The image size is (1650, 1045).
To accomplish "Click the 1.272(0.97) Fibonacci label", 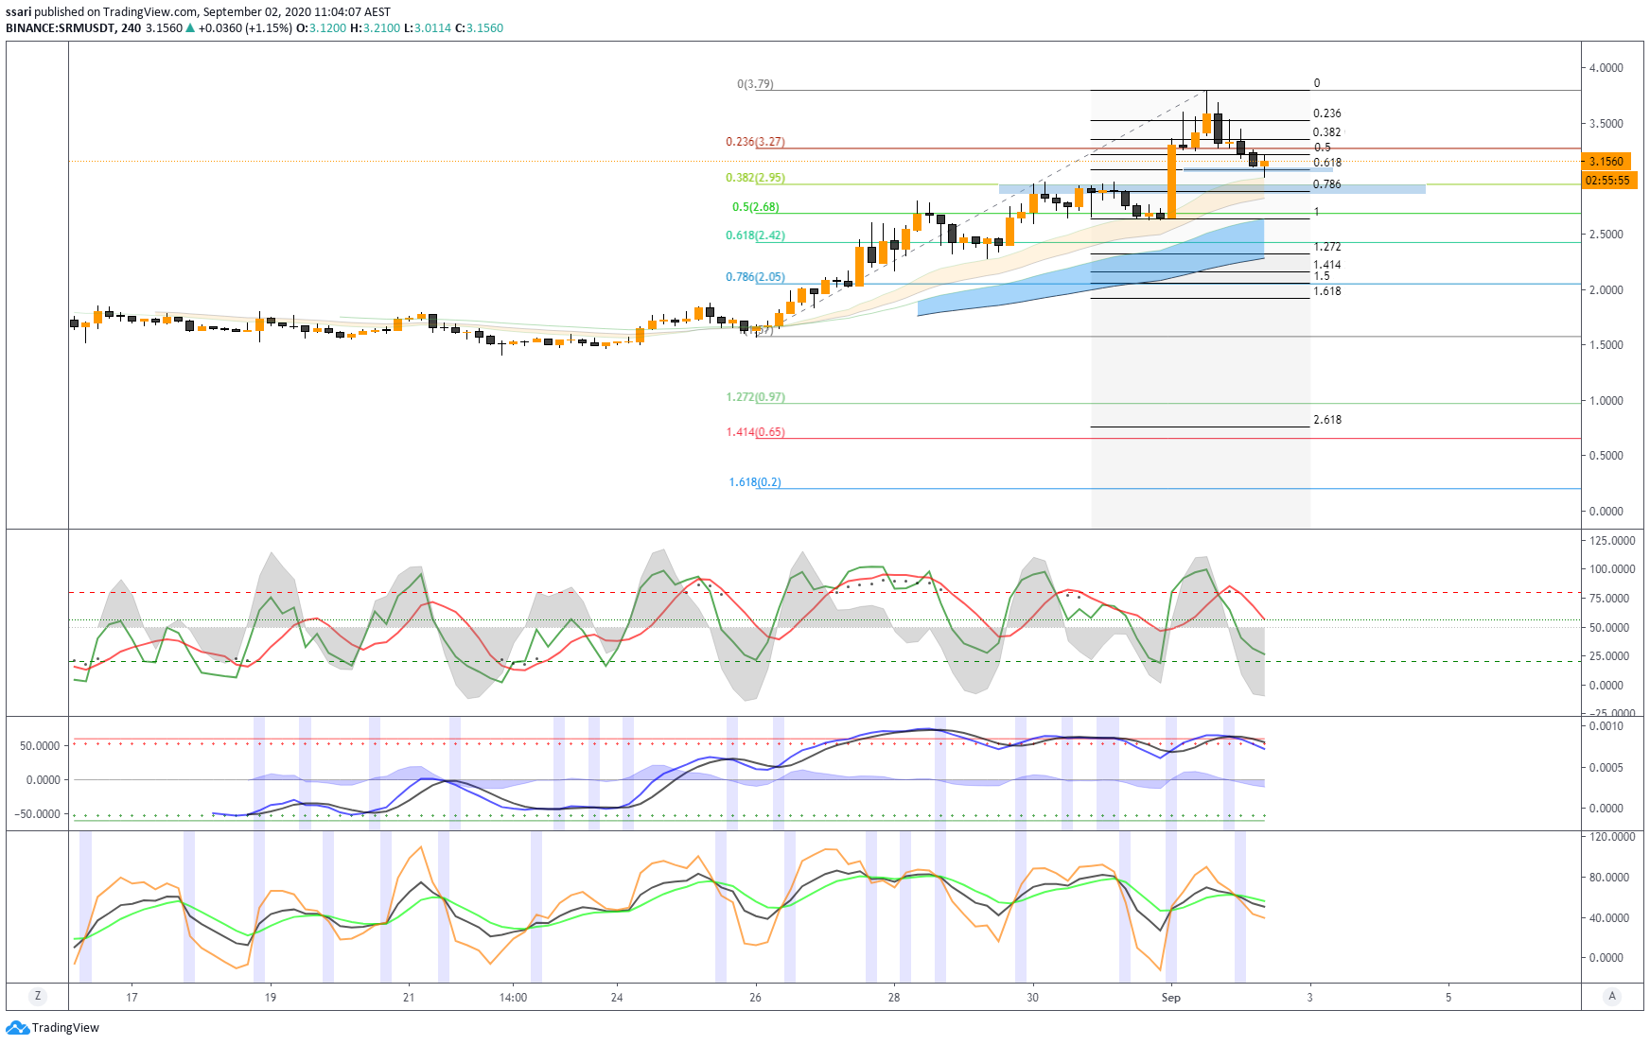I will [x=755, y=397].
